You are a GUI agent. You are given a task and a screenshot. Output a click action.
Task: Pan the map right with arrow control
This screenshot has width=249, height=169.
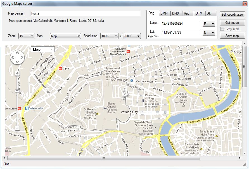[22, 57]
